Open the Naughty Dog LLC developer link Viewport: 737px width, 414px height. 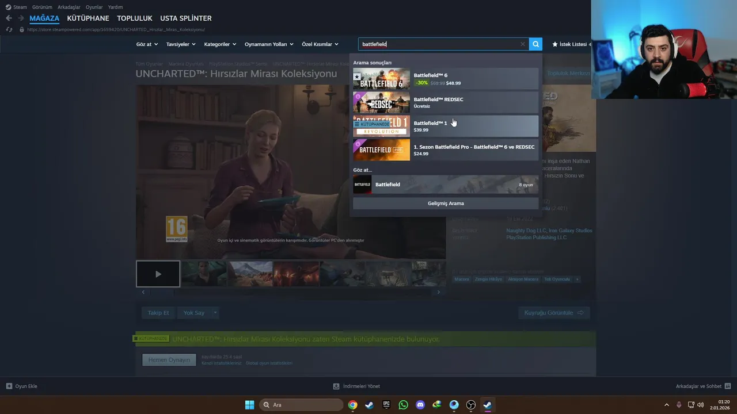(x=525, y=231)
